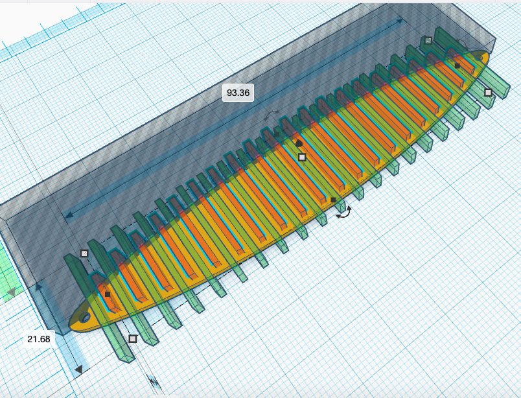Select white corner handle on the far right green fins
The image size is (521, 398).
[x=488, y=93]
